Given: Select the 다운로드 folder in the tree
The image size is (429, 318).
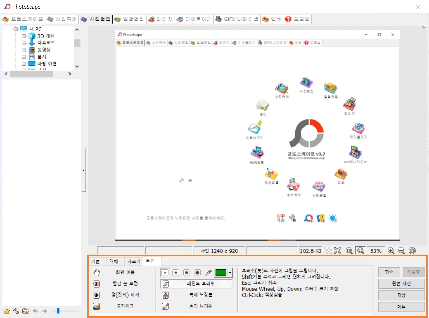Looking at the screenshot, I should click(x=46, y=43).
